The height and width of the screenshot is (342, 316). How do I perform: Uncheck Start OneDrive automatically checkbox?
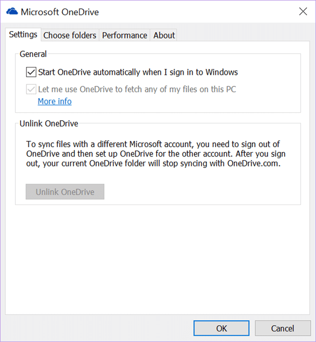(x=31, y=72)
